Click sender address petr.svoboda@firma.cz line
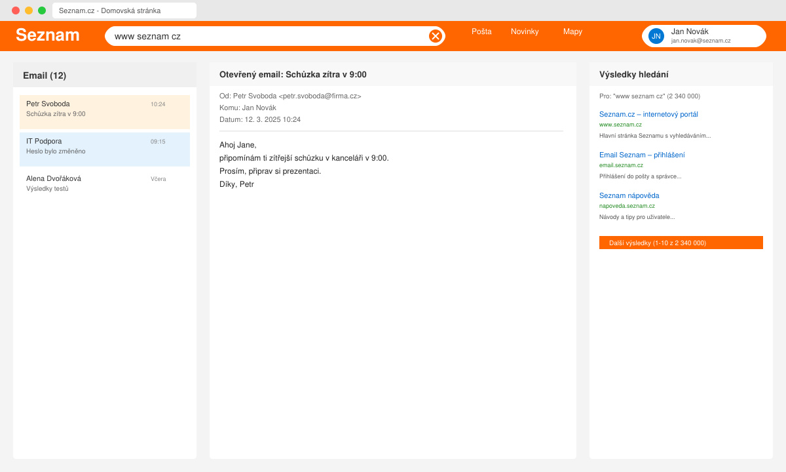Screen dimensions: 786x472 point(290,96)
